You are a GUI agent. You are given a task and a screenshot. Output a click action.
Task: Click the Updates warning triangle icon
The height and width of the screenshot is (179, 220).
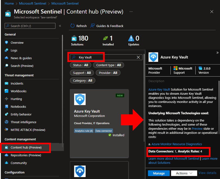(131, 38)
